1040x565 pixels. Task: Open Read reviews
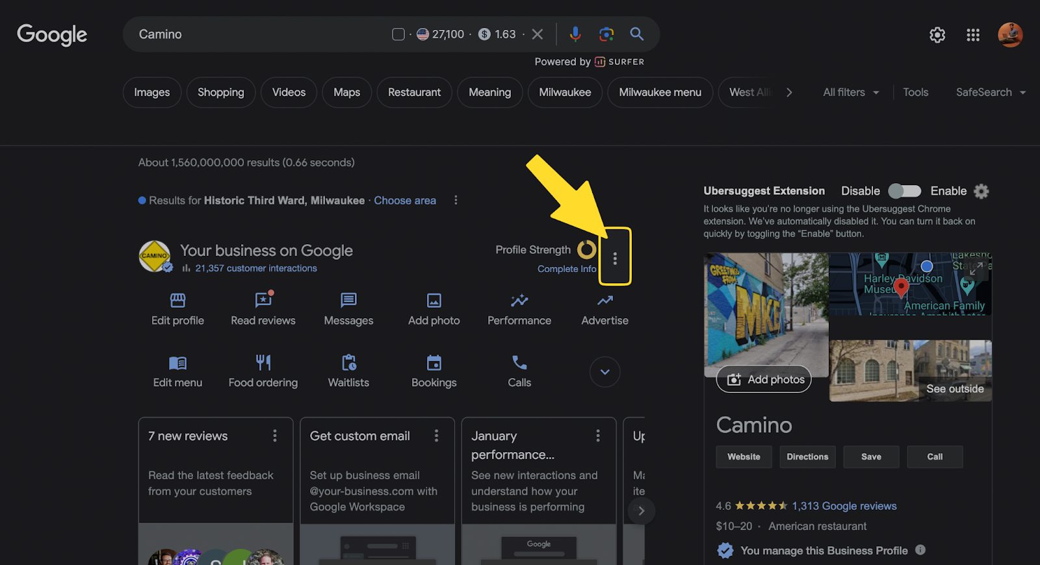tap(263, 309)
